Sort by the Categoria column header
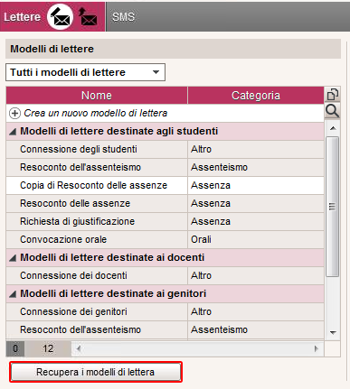350x389 pixels. 256,96
